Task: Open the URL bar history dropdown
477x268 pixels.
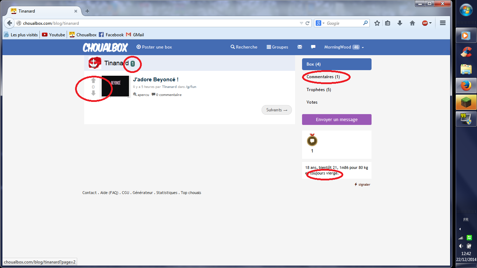Action: pyautogui.click(x=301, y=23)
